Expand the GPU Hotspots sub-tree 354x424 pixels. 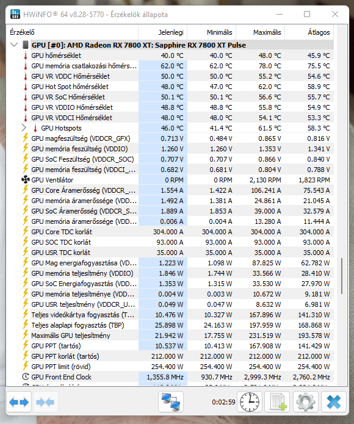(24, 128)
